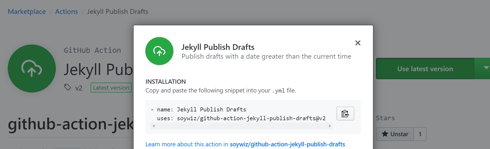The height and width of the screenshot is (149, 490).
Task: Click the tag icon beside v2
Action: pos(68,87)
